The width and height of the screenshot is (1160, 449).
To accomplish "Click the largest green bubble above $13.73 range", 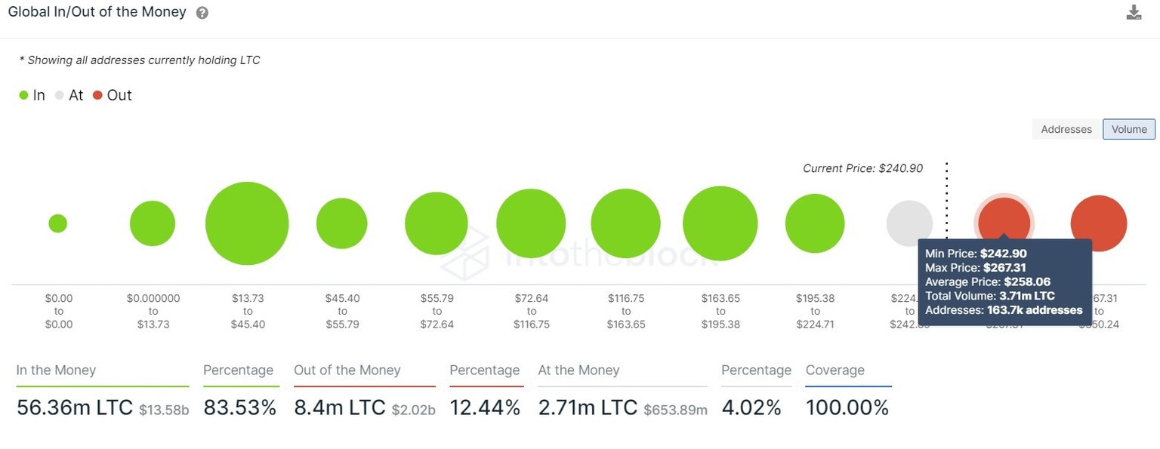I will (247, 223).
